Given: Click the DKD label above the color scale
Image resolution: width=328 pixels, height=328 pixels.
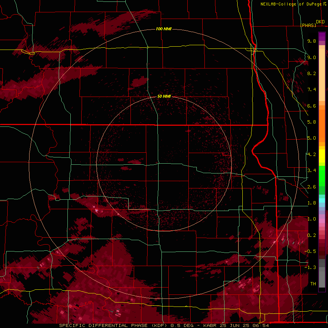Looking at the screenshot, I should [320, 22].
